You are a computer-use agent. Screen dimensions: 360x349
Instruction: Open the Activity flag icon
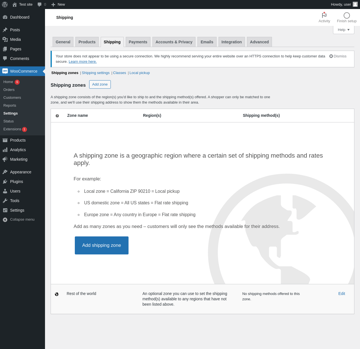[324, 15]
